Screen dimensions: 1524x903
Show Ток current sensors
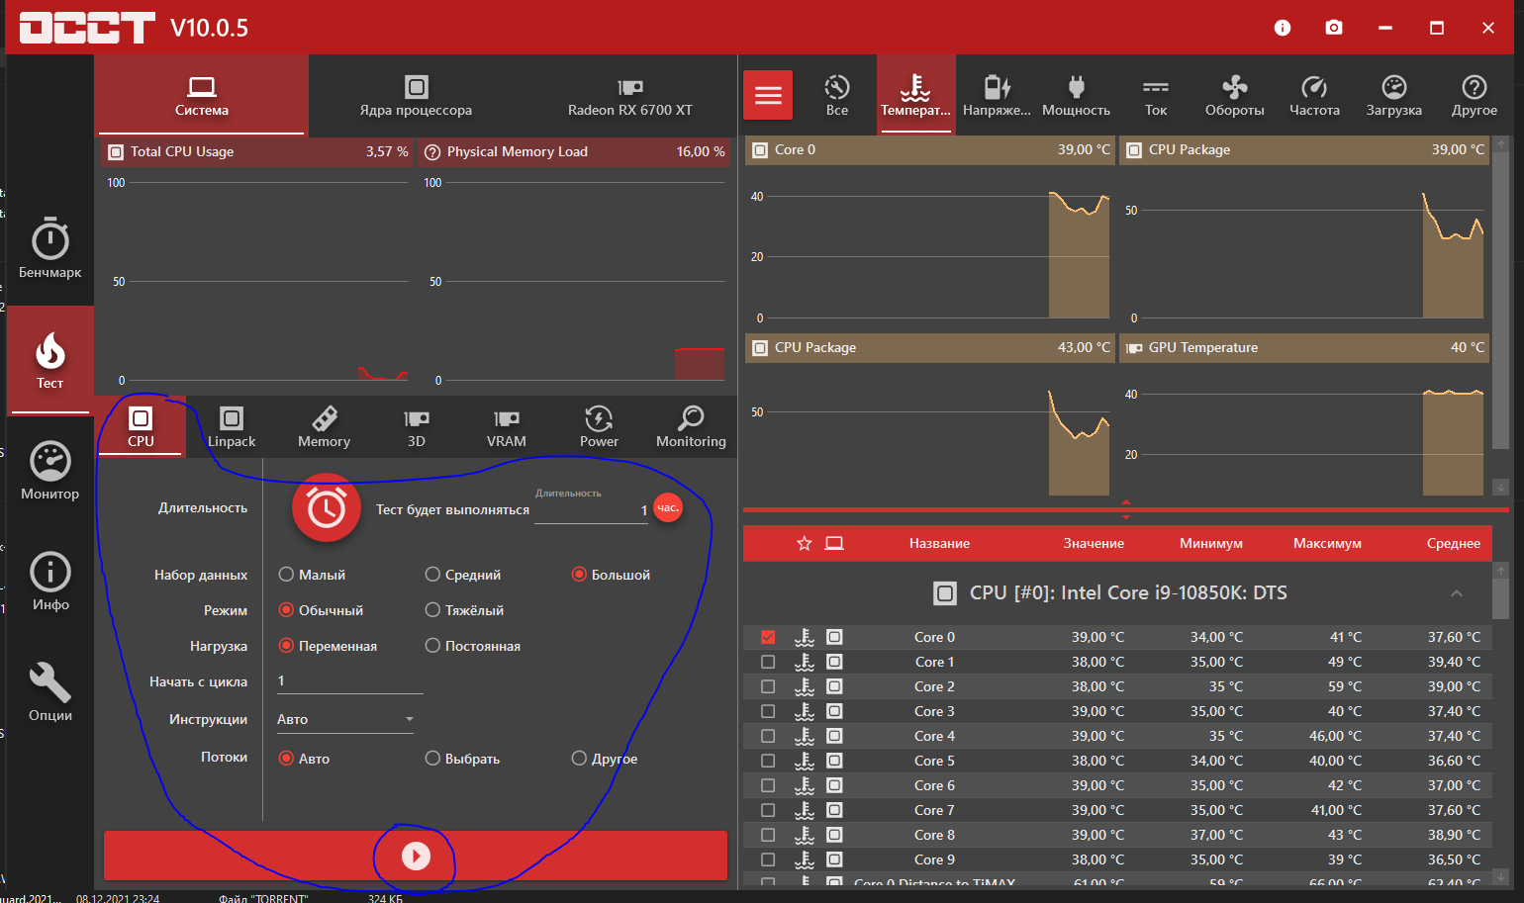click(x=1156, y=95)
